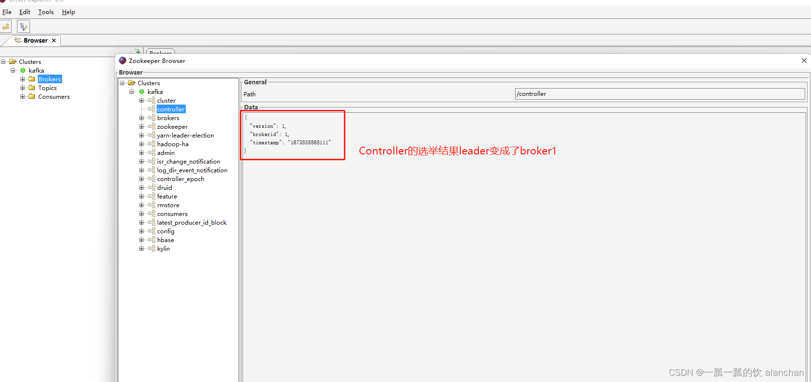Select the log_dir_event_notification label

(x=192, y=170)
